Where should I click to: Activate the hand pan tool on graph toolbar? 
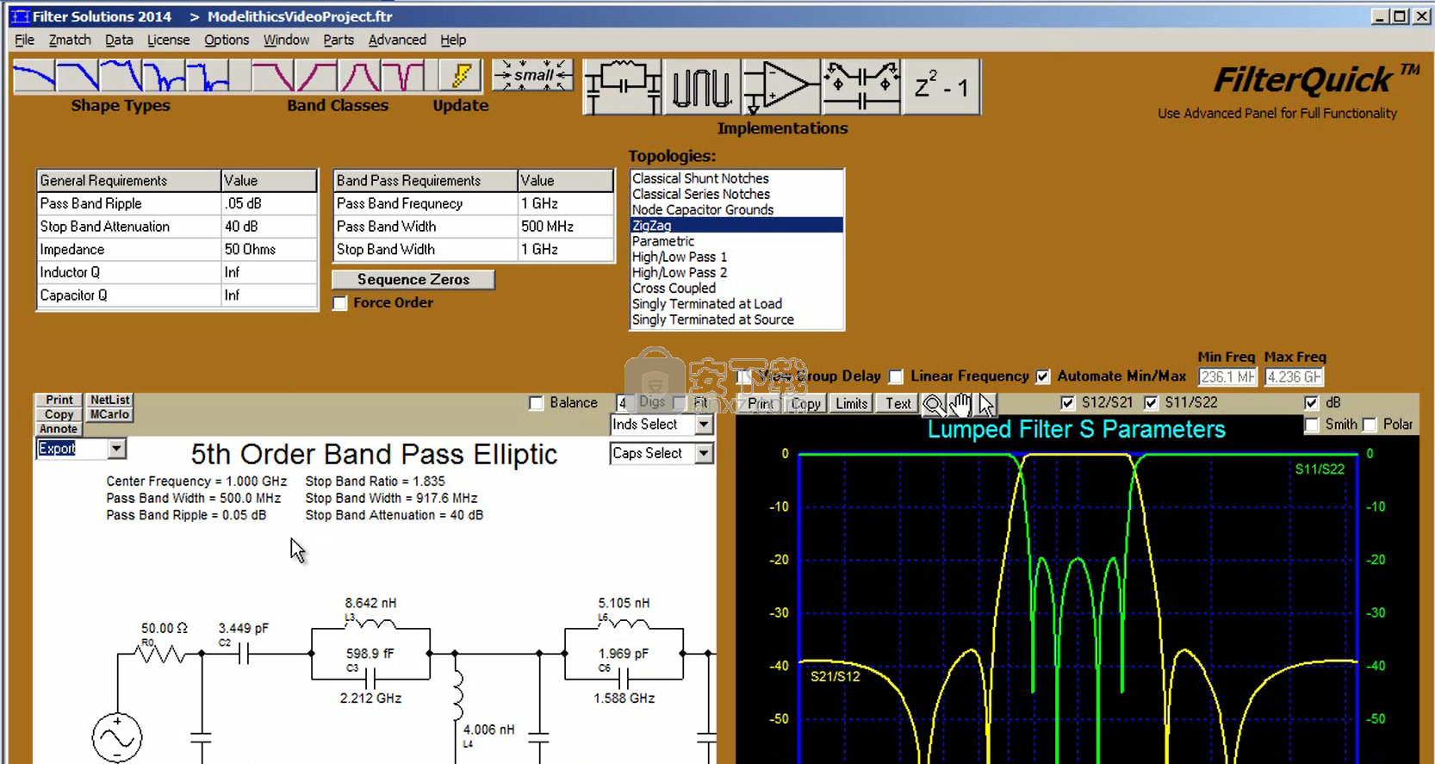point(960,403)
